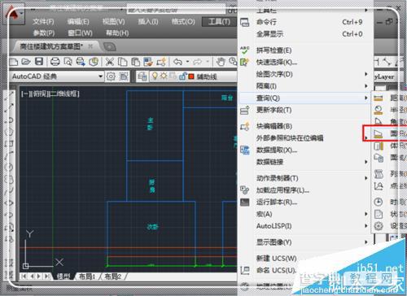Open the 文件(F) menu

[43, 21]
